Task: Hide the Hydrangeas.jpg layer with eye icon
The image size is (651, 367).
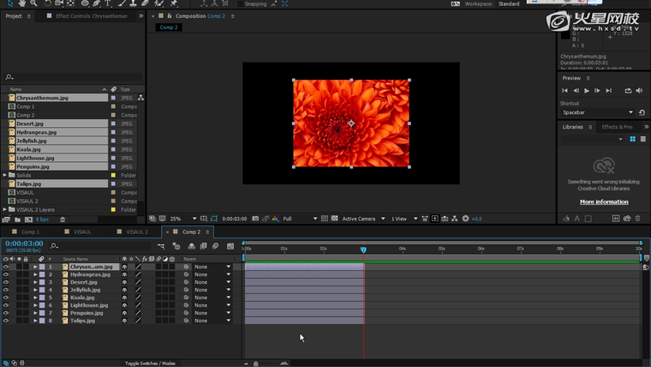Action: (x=5, y=274)
